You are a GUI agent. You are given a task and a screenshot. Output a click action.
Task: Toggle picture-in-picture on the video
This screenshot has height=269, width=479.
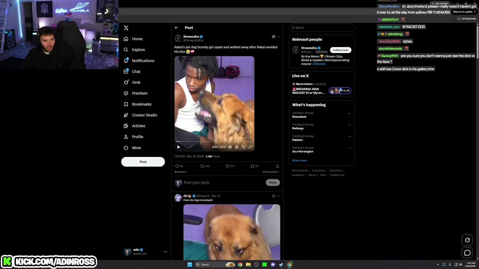click(243, 147)
